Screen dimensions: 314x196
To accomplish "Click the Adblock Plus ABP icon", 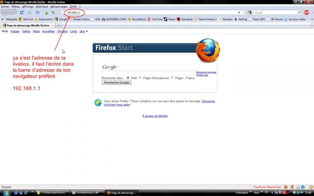I will click(307, 13).
